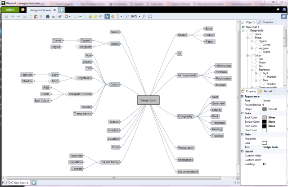This screenshot has width=288, height=187.
Task: Collapse the Computer models branch
Action: (x=66, y=94)
